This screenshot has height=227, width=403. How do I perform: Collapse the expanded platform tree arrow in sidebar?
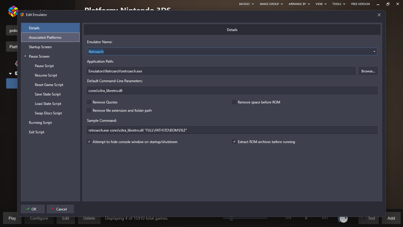[x=10, y=74]
